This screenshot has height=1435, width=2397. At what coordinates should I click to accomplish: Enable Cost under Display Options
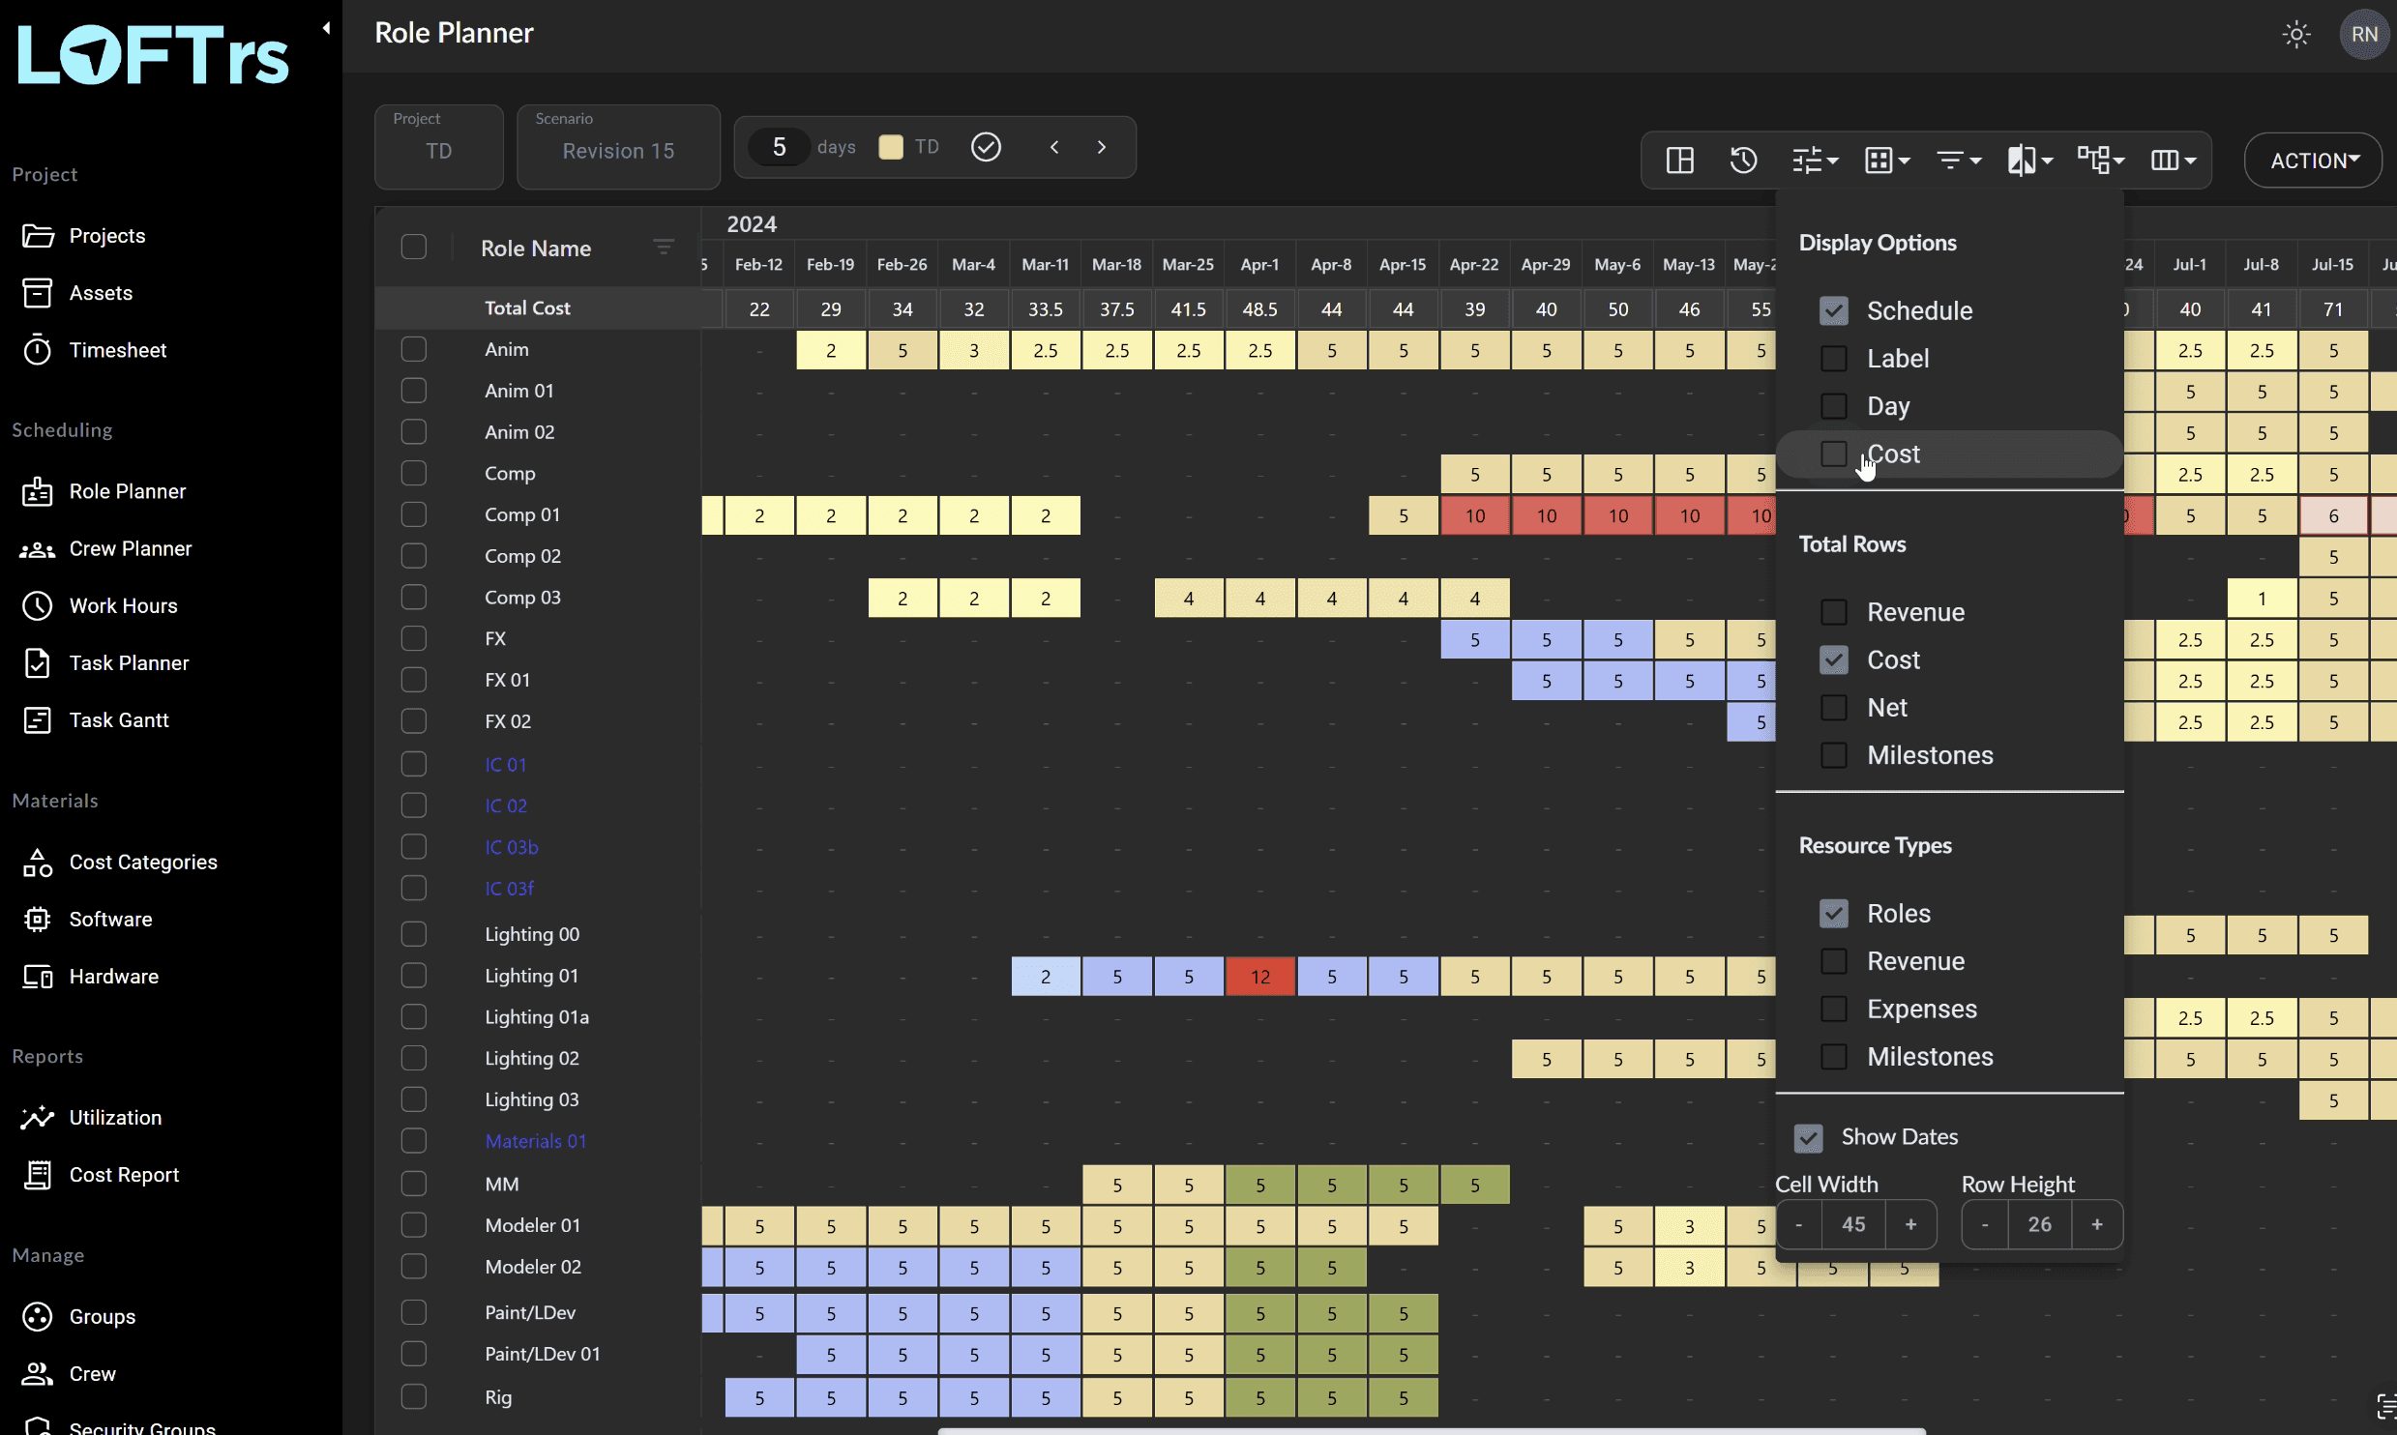[1833, 454]
